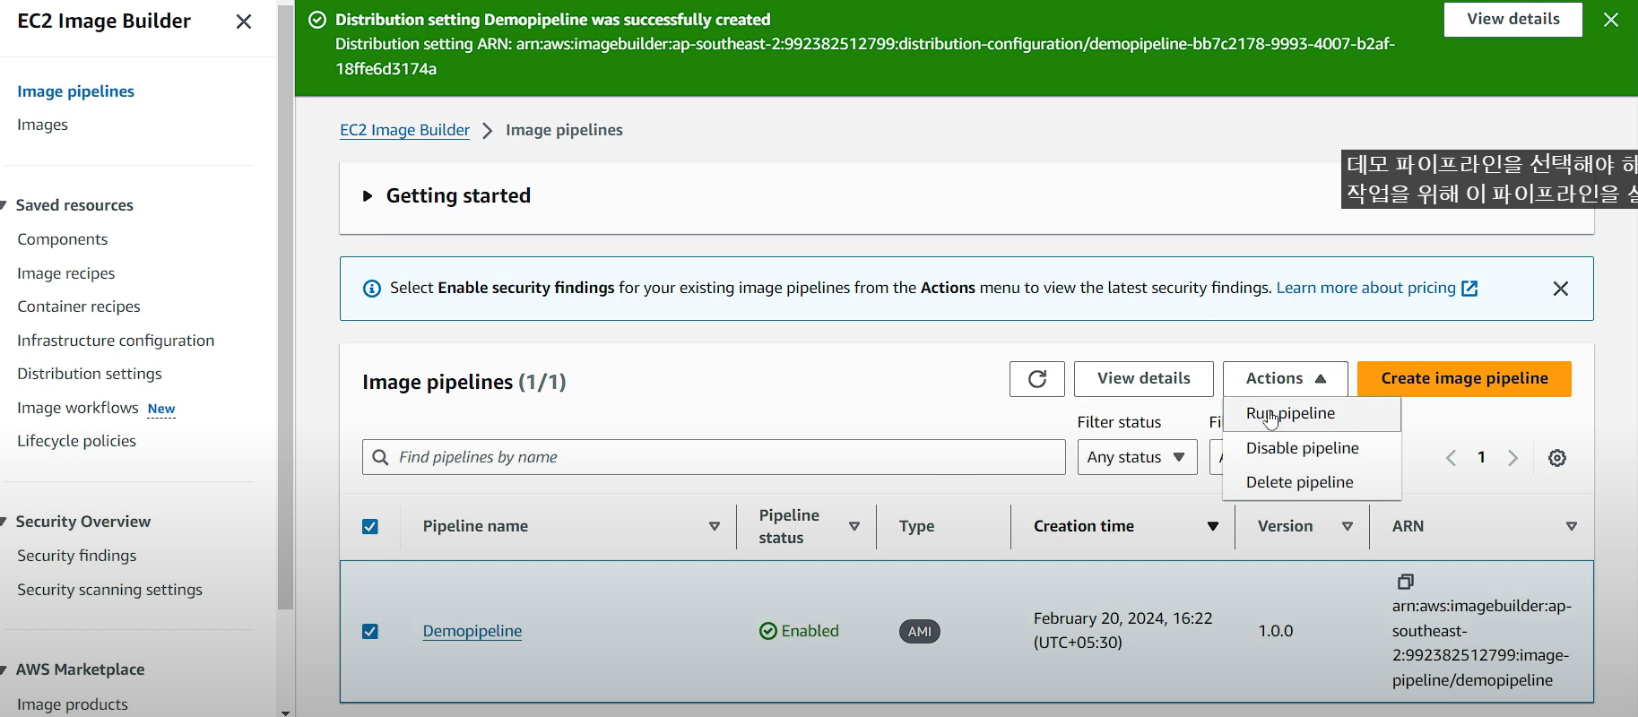
Task: Click View details in success banner
Action: click(1512, 20)
